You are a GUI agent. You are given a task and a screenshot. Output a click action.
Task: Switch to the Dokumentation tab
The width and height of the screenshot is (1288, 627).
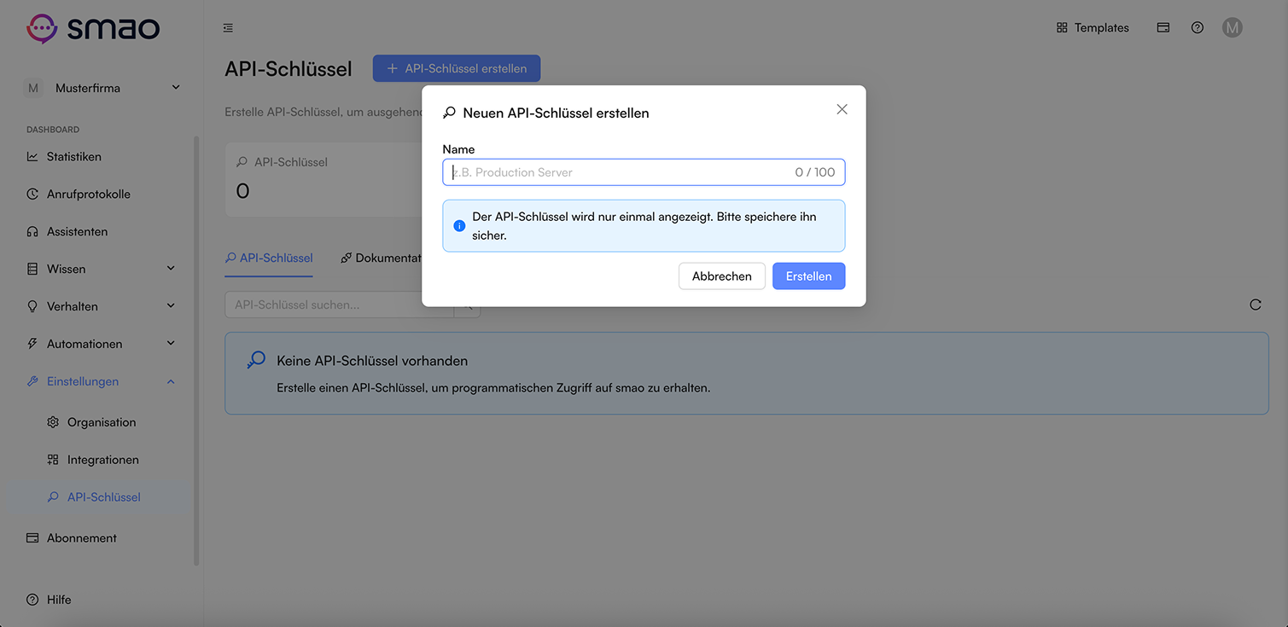(382, 258)
